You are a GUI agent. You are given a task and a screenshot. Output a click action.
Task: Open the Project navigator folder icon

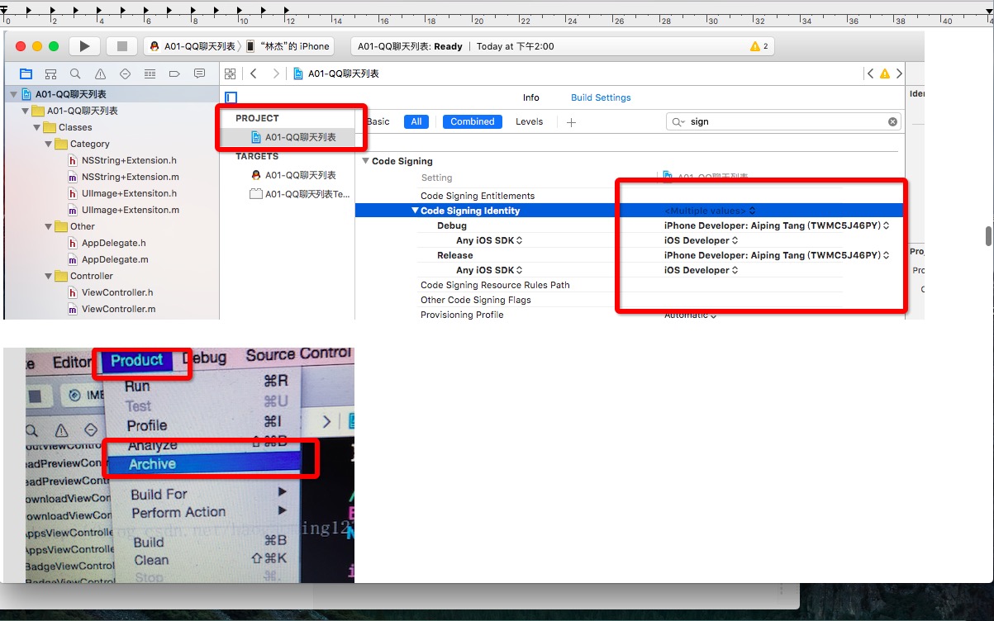point(26,73)
